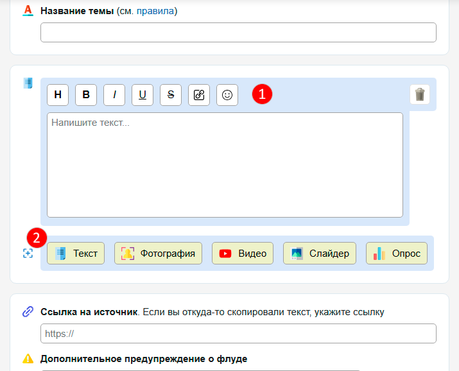Click the Heading (H) formatting button
The height and width of the screenshot is (371, 459).
pos(58,94)
